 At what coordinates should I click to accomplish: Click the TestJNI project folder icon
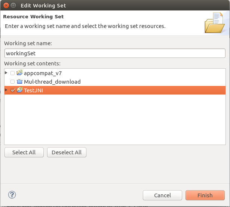(19, 90)
